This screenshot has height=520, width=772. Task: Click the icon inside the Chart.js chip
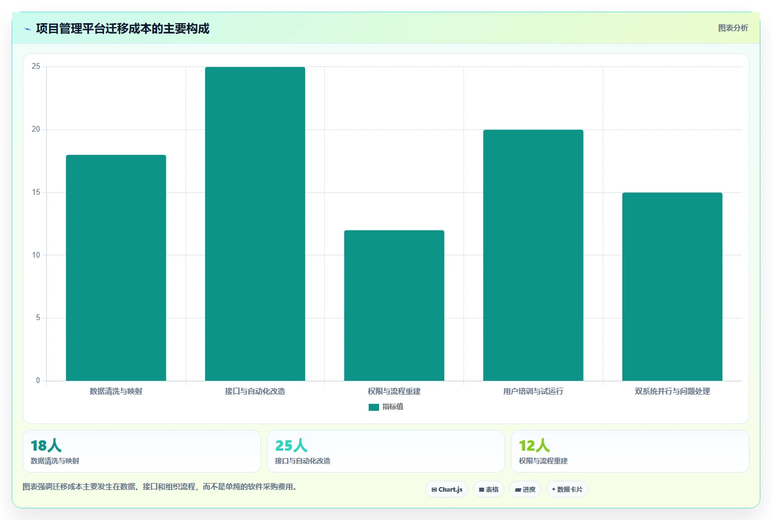click(x=434, y=489)
